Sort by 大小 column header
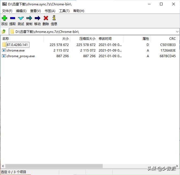The width and height of the screenshot is (180, 175). tap(57, 39)
